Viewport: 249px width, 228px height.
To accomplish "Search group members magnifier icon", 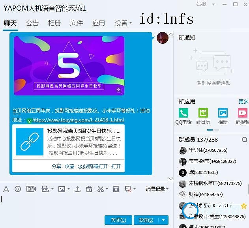I will 244,140.
